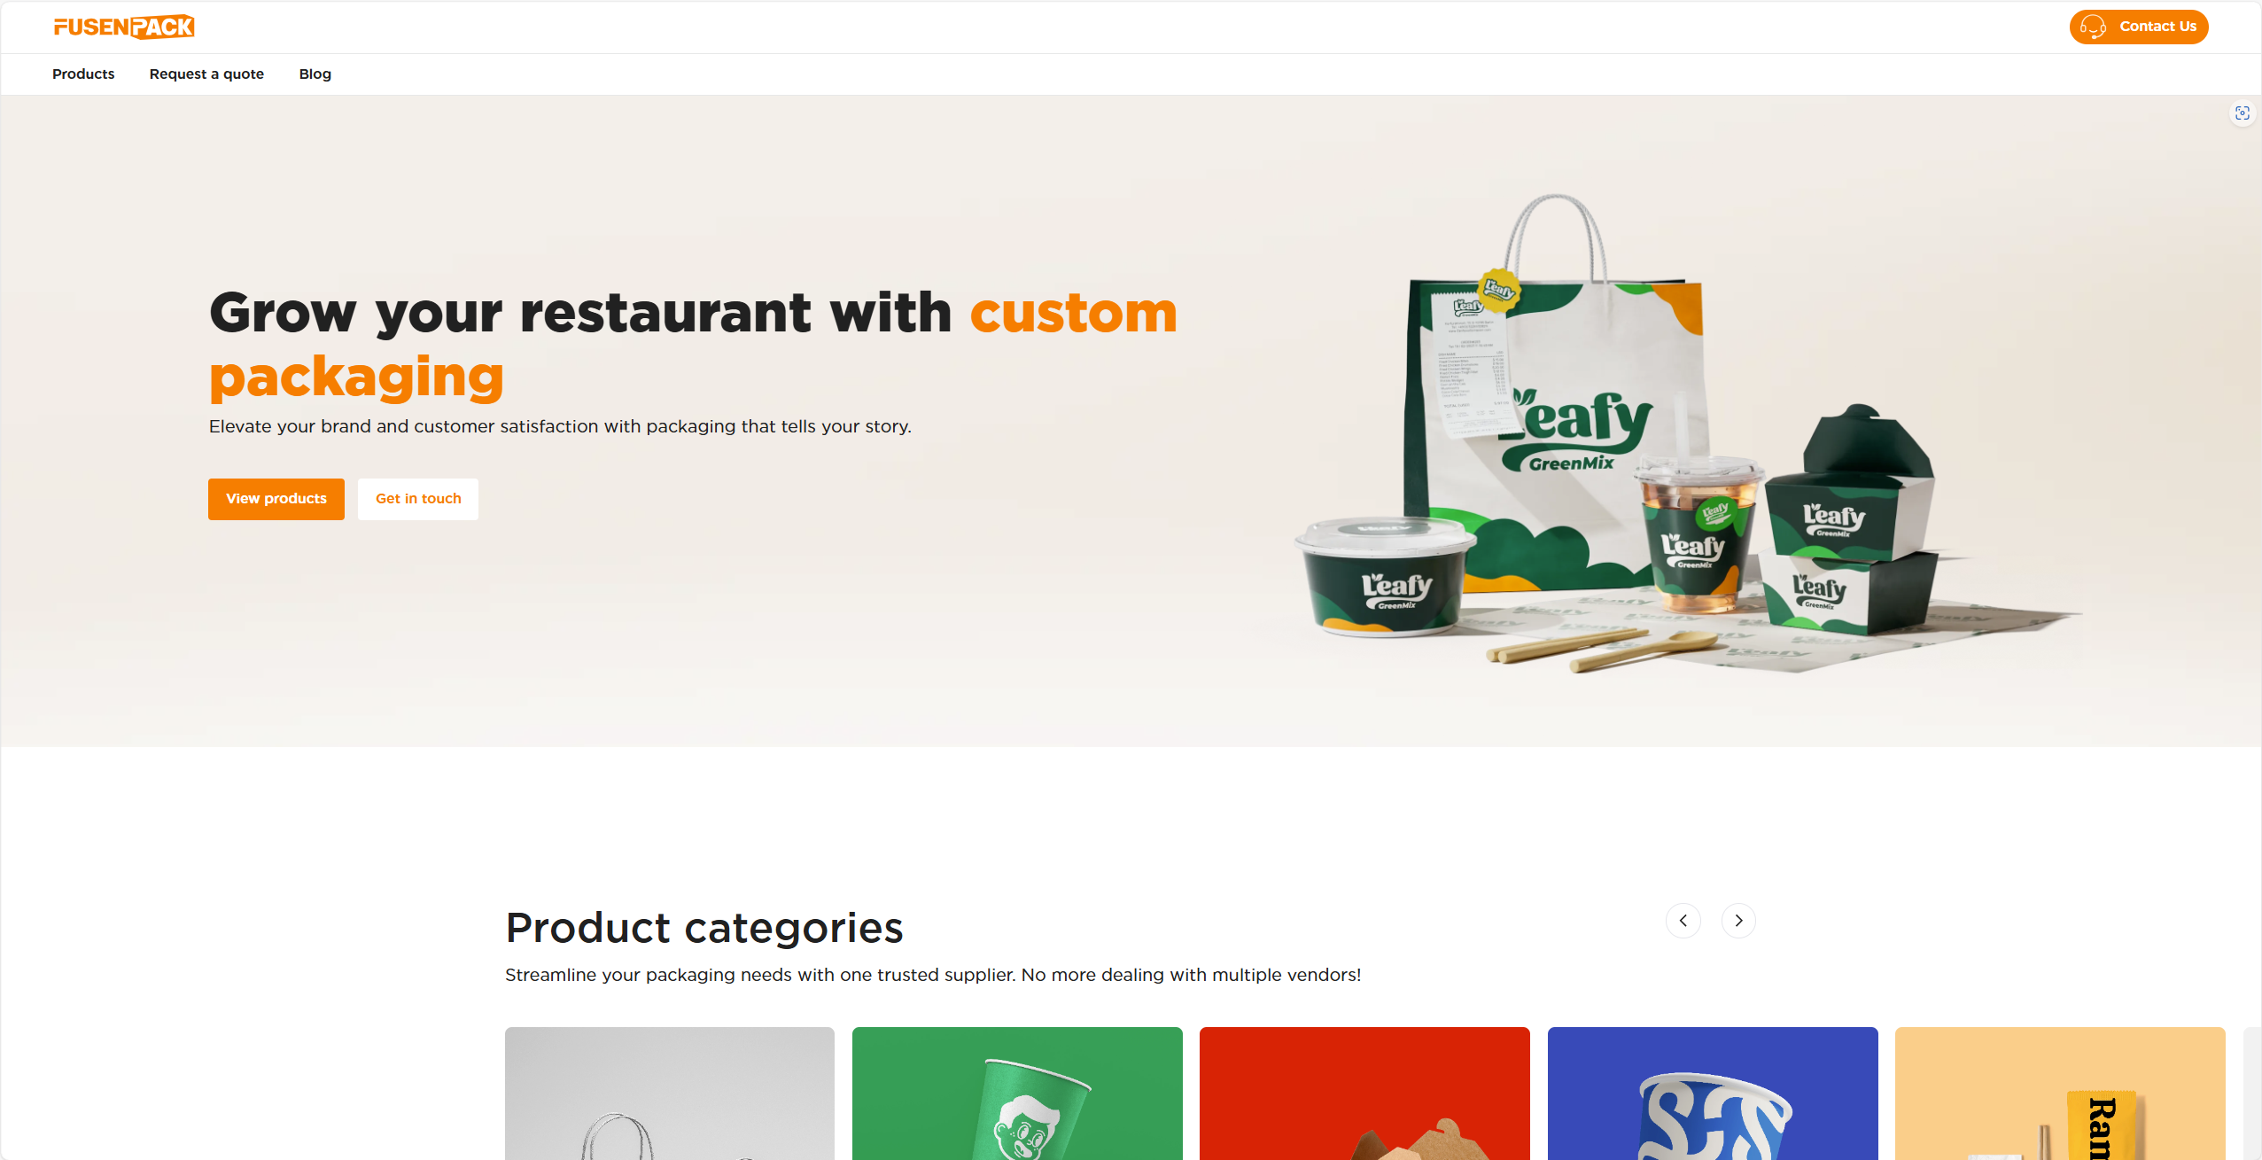The width and height of the screenshot is (2262, 1160).
Task: Go to previous product categories slide
Action: pos(1683,921)
